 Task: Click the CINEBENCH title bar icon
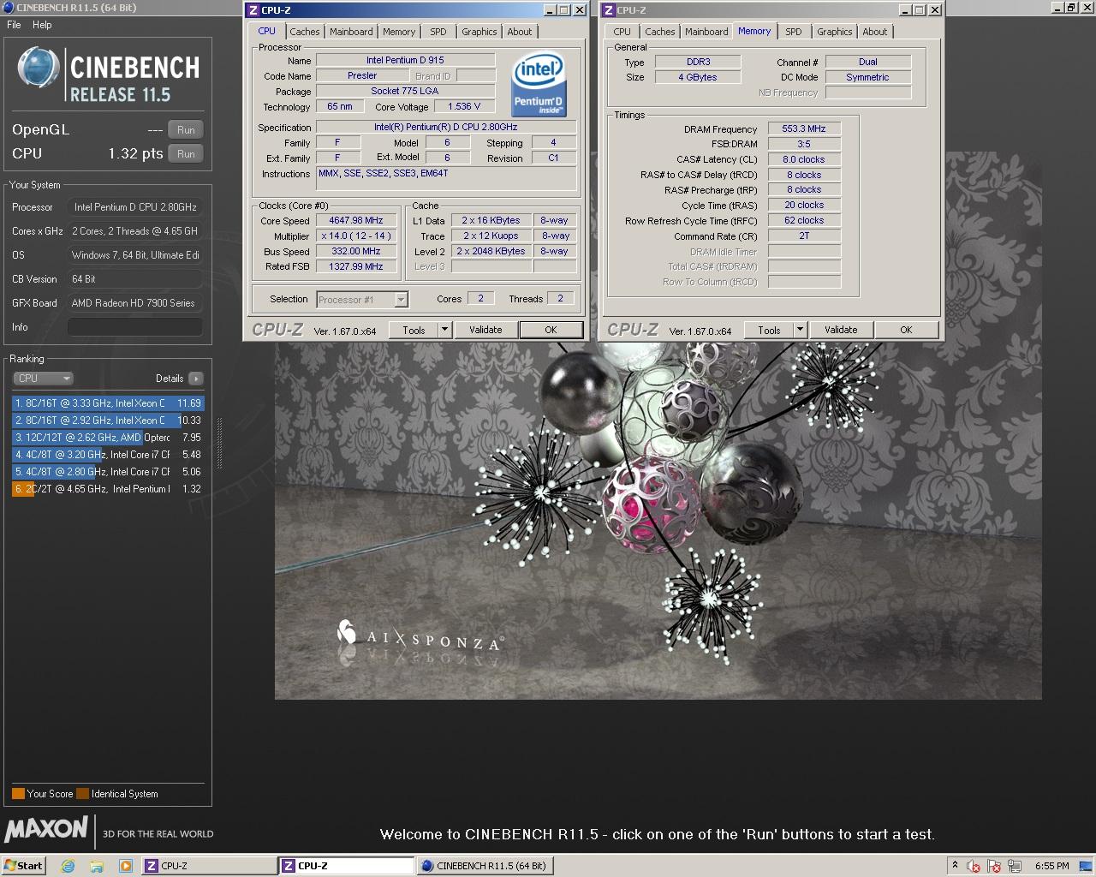[x=8, y=8]
